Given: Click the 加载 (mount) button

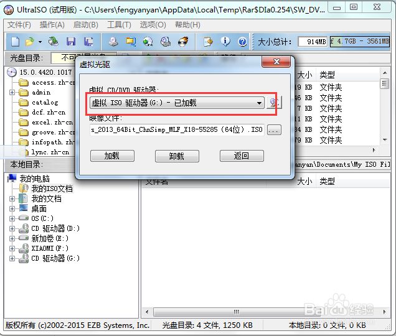Looking at the screenshot, I should [x=112, y=156].
